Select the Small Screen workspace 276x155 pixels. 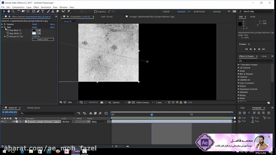point(199,12)
